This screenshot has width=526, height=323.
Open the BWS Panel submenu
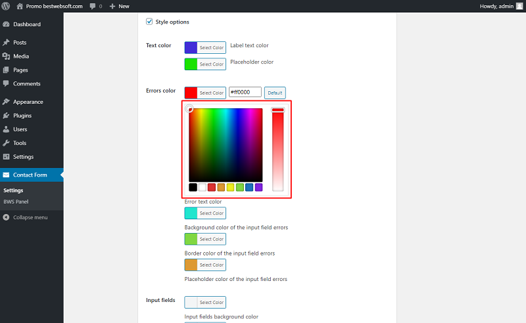pyautogui.click(x=16, y=202)
